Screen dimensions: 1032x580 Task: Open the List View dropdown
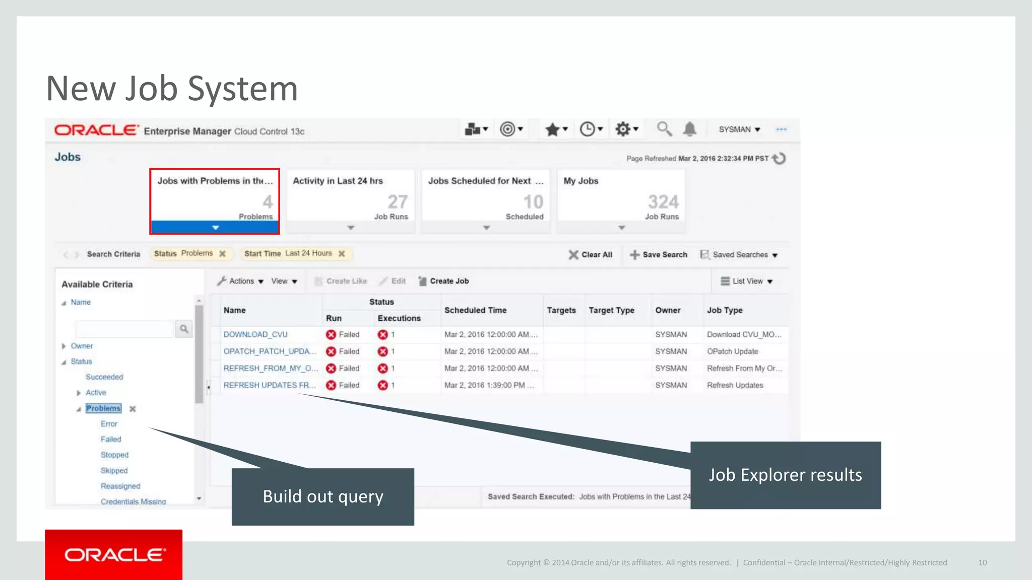click(x=747, y=281)
